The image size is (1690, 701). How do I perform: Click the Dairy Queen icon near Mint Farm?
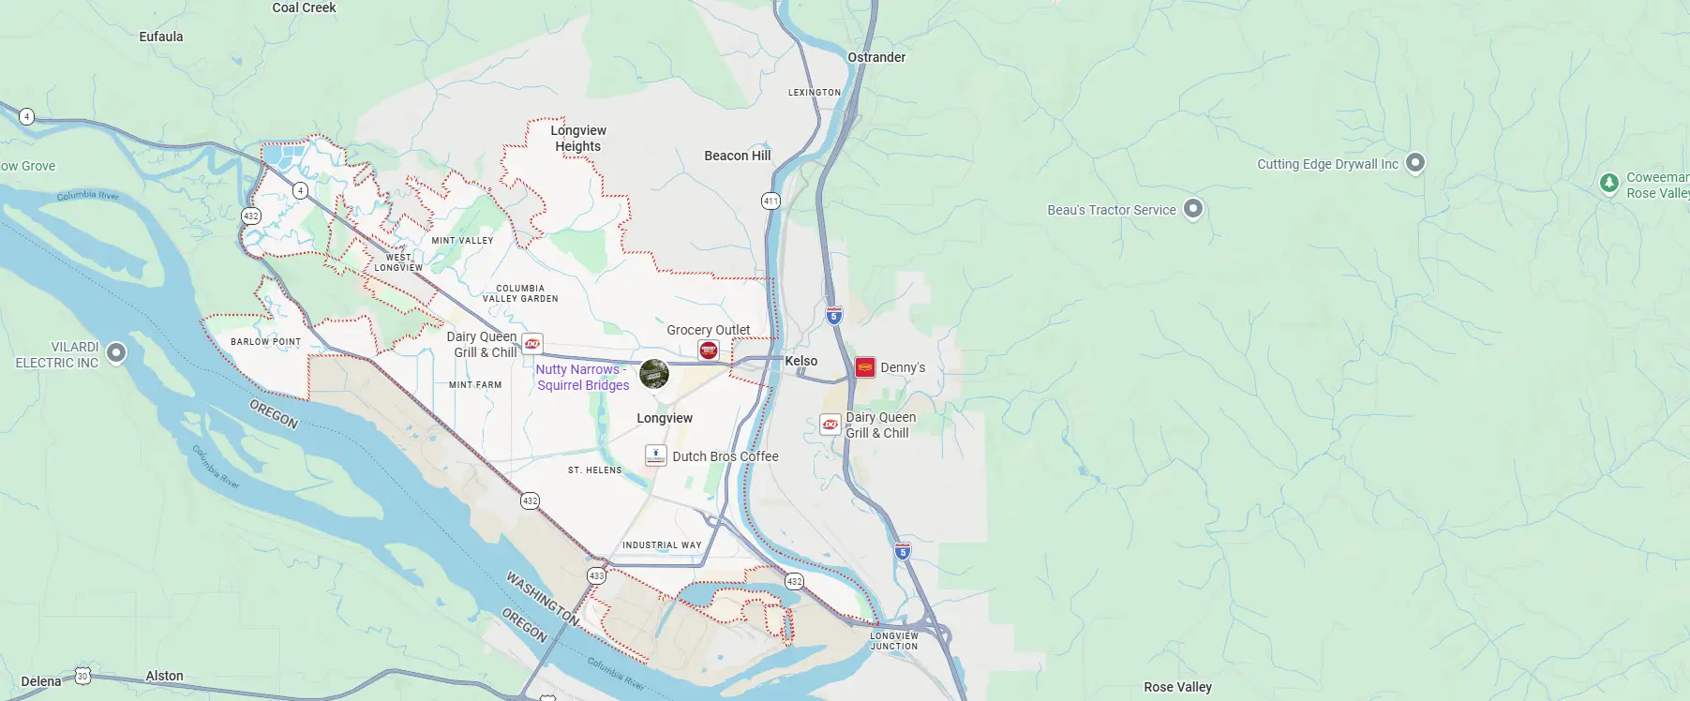[x=532, y=344]
